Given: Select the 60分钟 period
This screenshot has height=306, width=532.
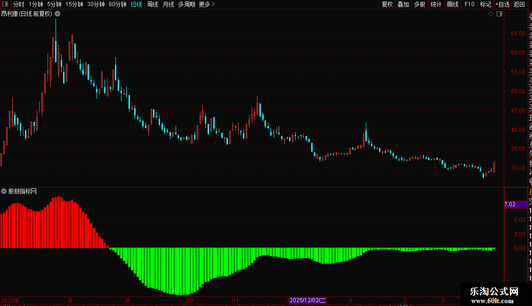Looking at the screenshot, I should 117,4.
